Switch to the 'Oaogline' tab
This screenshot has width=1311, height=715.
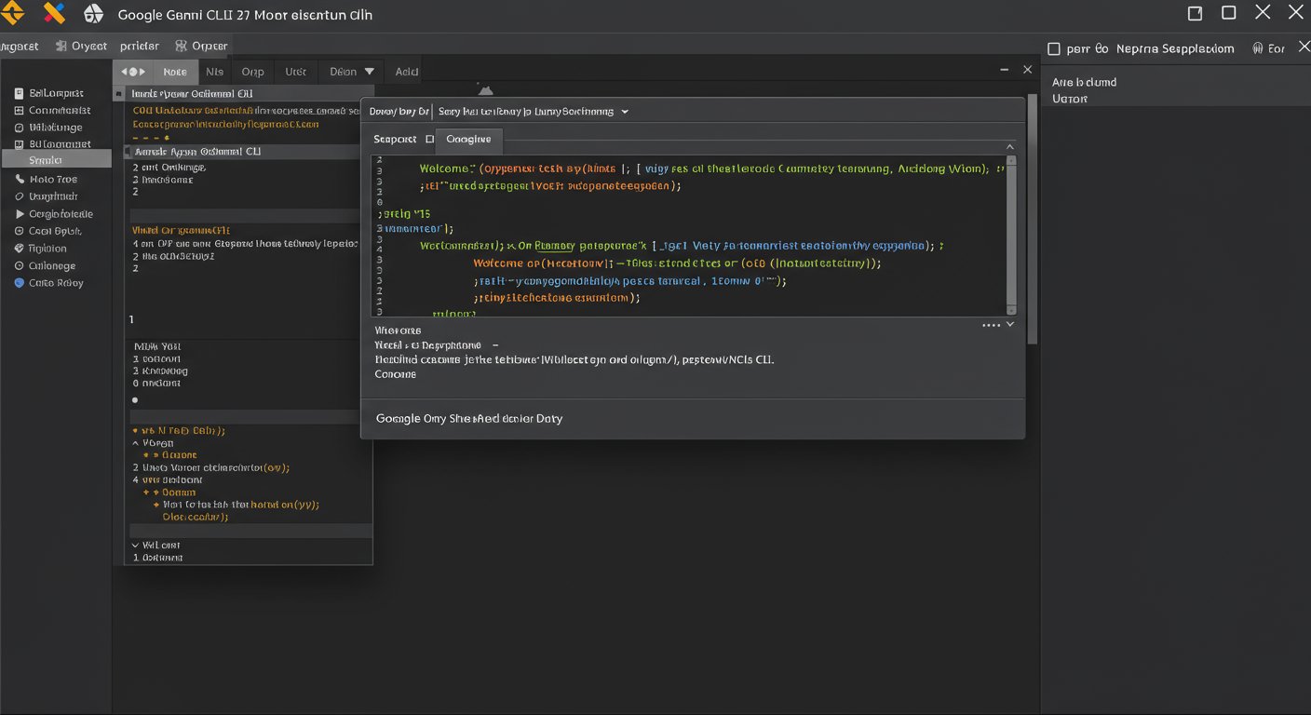point(468,139)
